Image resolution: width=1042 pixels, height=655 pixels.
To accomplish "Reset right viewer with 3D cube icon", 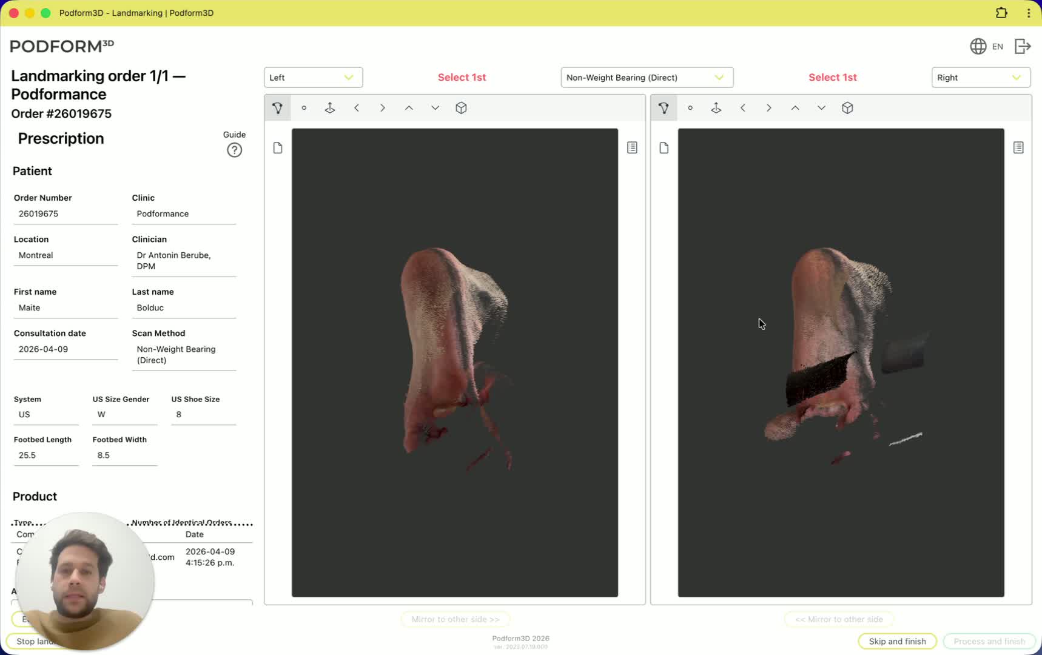I will coord(847,108).
